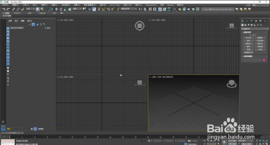Open the 文件(F) File menu
Screen dimensions: 270x145
pyautogui.click(x=5, y=5)
